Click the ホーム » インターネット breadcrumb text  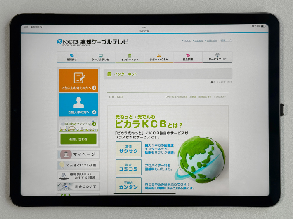(x=223, y=82)
